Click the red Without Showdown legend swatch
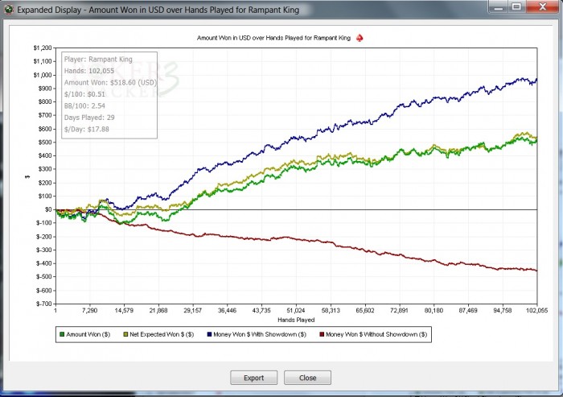The height and width of the screenshot is (397, 563). coord(322,334)
